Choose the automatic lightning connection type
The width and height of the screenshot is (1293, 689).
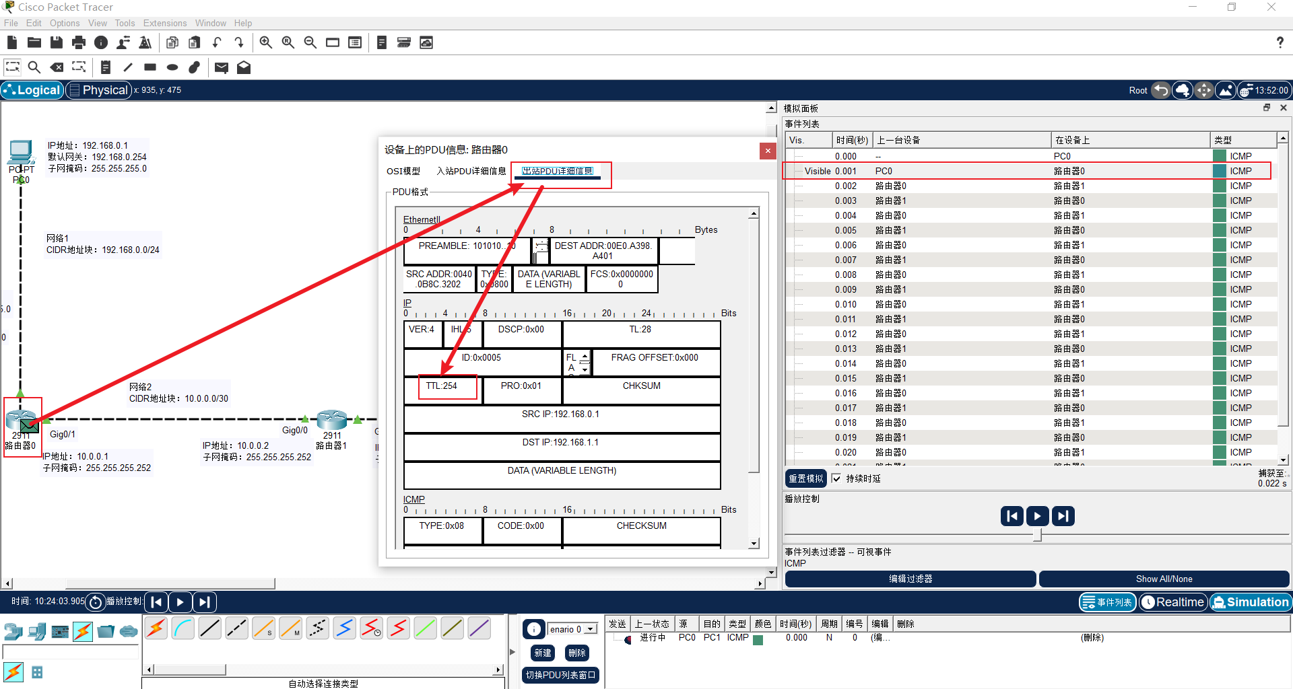point(156,628)
